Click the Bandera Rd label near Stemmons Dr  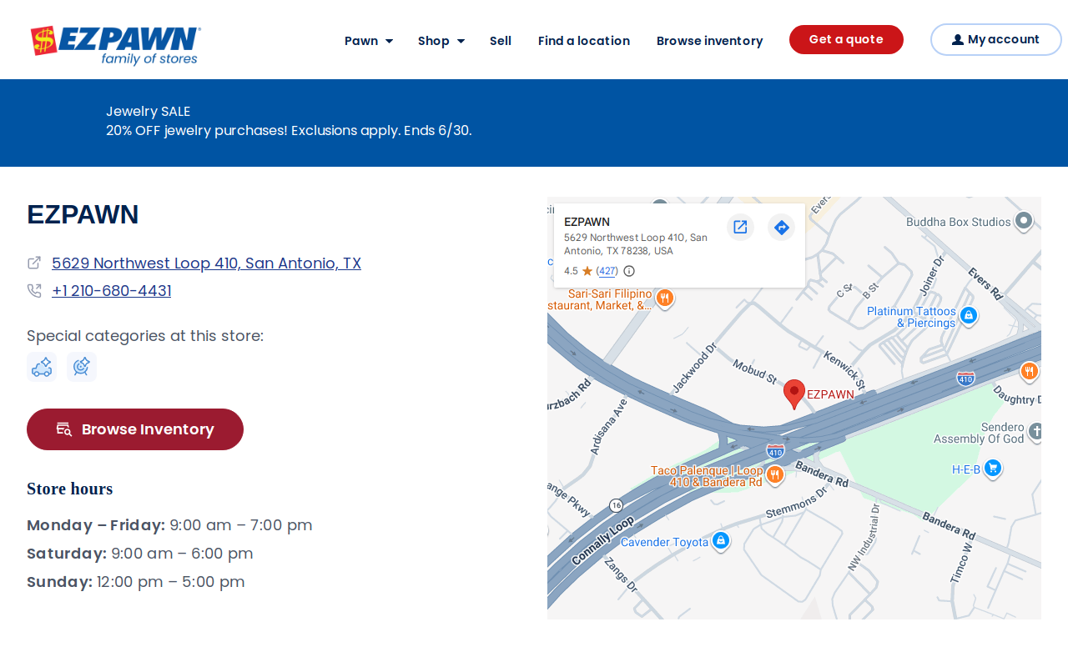(822, 474)
